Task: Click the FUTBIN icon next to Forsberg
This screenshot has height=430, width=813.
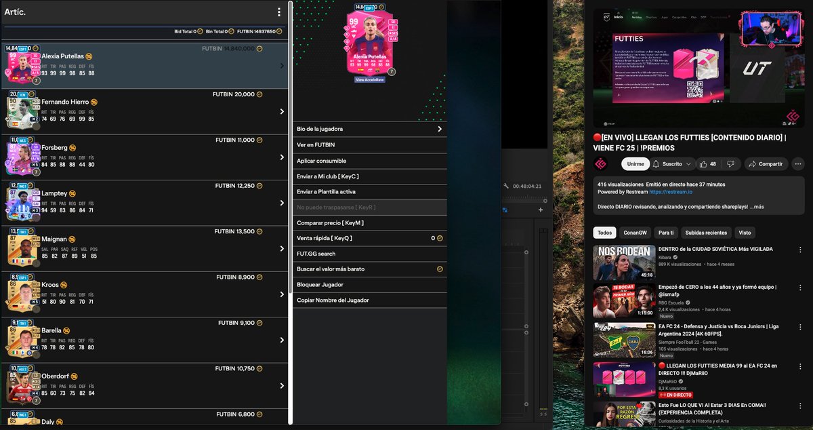Action: (x=72, y=147)
